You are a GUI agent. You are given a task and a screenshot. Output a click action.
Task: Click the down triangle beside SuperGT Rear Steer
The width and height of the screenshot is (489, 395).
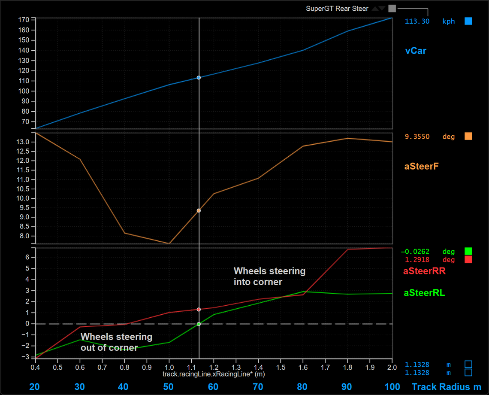pyautogui.click(x=382, y=9)
